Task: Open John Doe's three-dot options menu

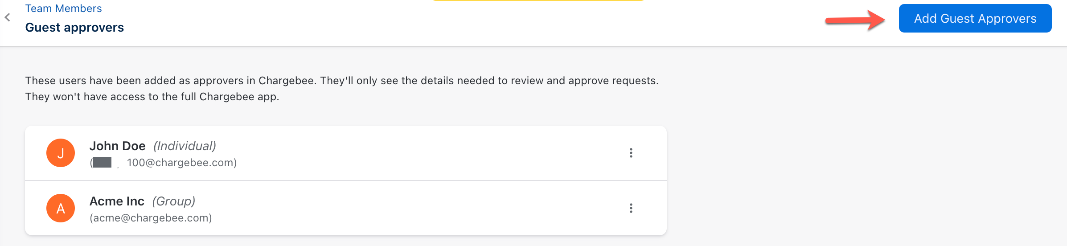Action: [x=631, y=153]
